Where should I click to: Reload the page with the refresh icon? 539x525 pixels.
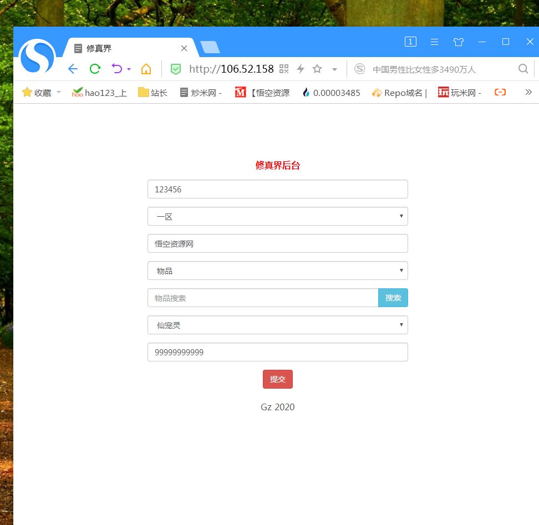tap(95, 69)
